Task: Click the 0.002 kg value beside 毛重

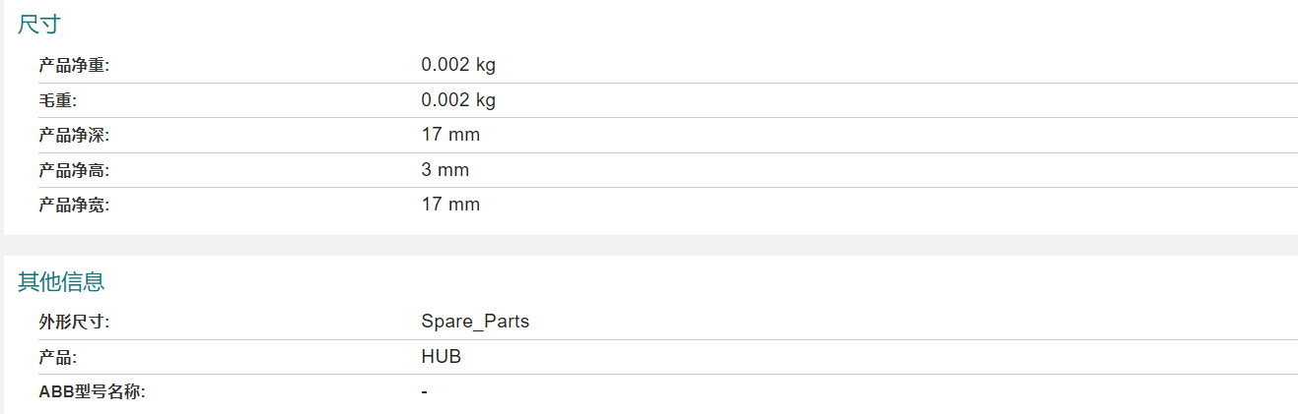Action: (x=458, y=100)
